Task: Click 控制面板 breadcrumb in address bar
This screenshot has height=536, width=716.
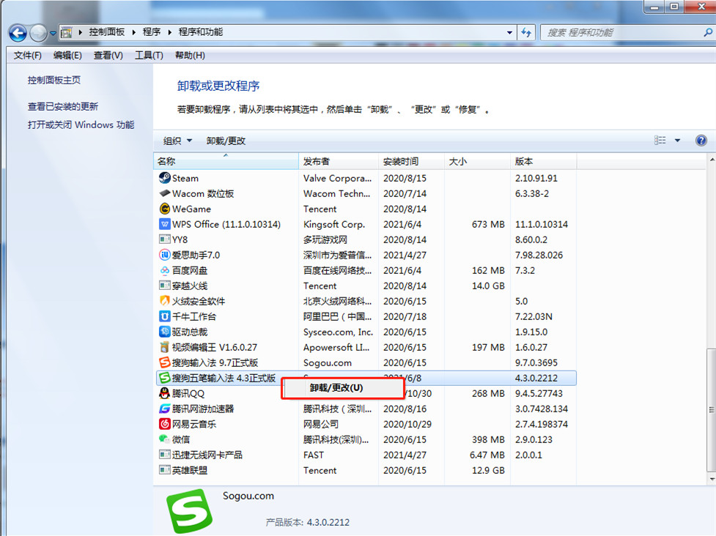Action: (x=106, y=32)
